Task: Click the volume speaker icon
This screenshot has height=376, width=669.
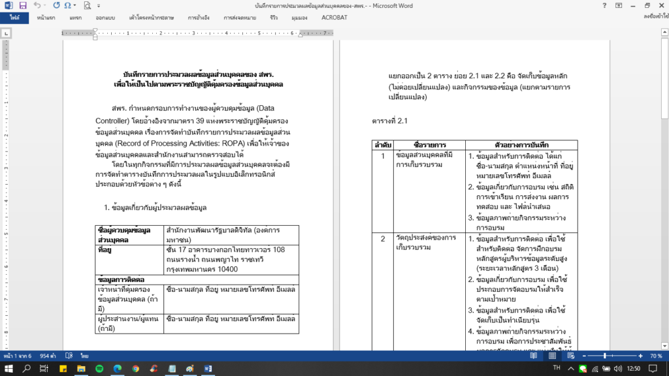Action: coord(618,369)
